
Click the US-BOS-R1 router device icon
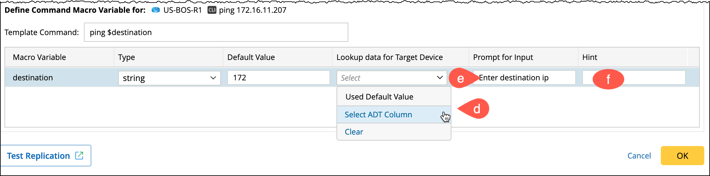[155, 10]
